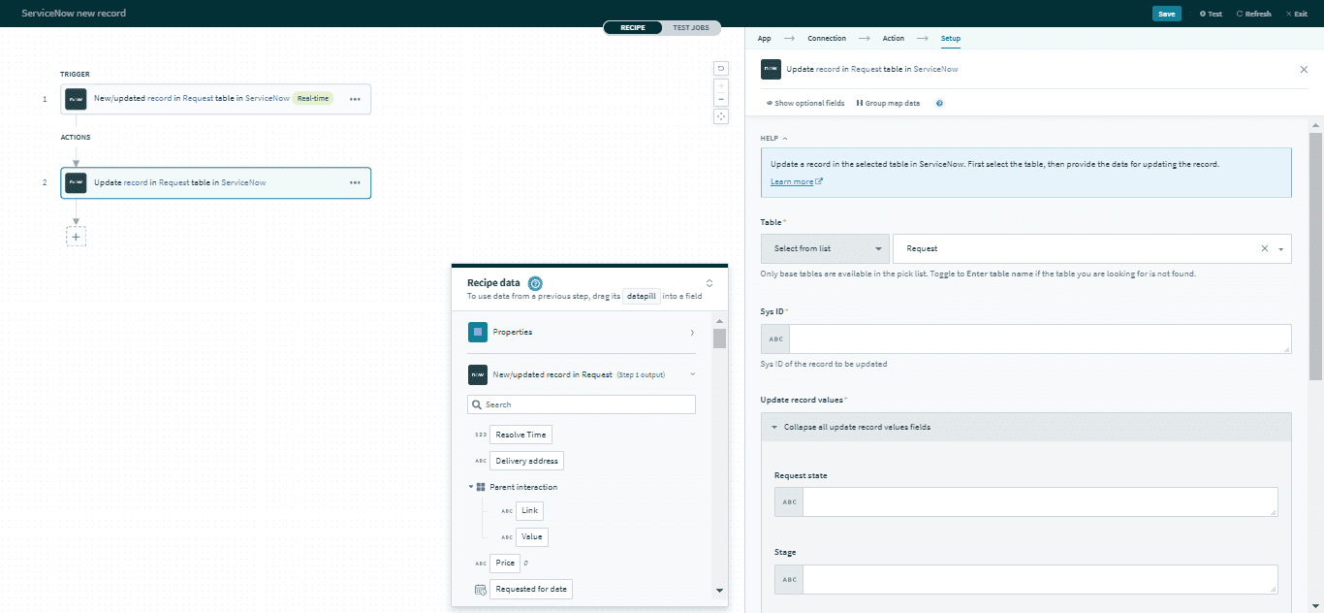Open the 'Select from list' dropdown
The height and width of the screenshot is (613, 1324).
[x=825, y=249]
